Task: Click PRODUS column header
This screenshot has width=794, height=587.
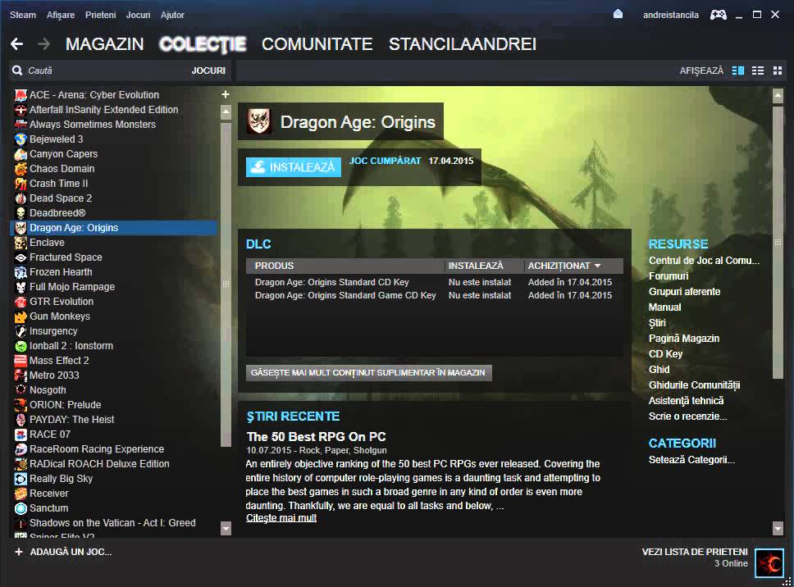Action: [x=345, y=266]
